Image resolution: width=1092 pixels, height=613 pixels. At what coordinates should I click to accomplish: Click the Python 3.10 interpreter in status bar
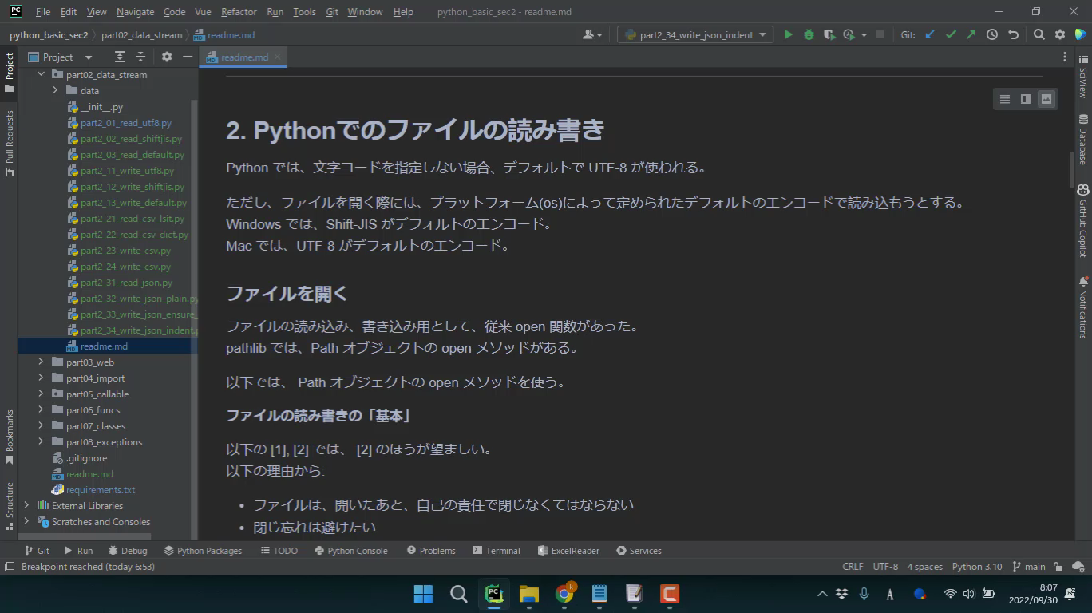pyautogui.click(x=976, y=567)
